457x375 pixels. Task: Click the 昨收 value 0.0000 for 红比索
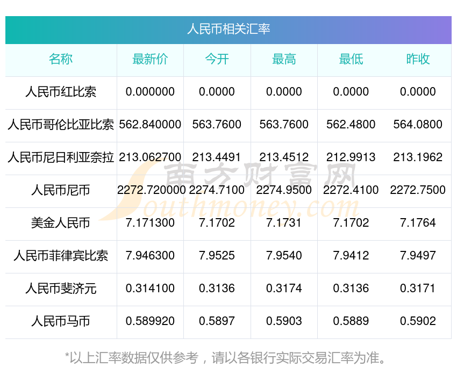[418, 92]
